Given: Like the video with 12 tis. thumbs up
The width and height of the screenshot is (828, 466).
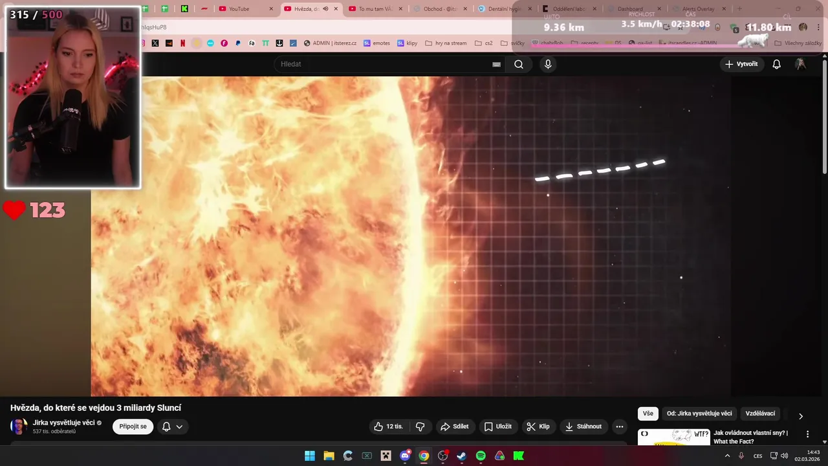Looking at the screenshot, I should [x=388, y=427].
